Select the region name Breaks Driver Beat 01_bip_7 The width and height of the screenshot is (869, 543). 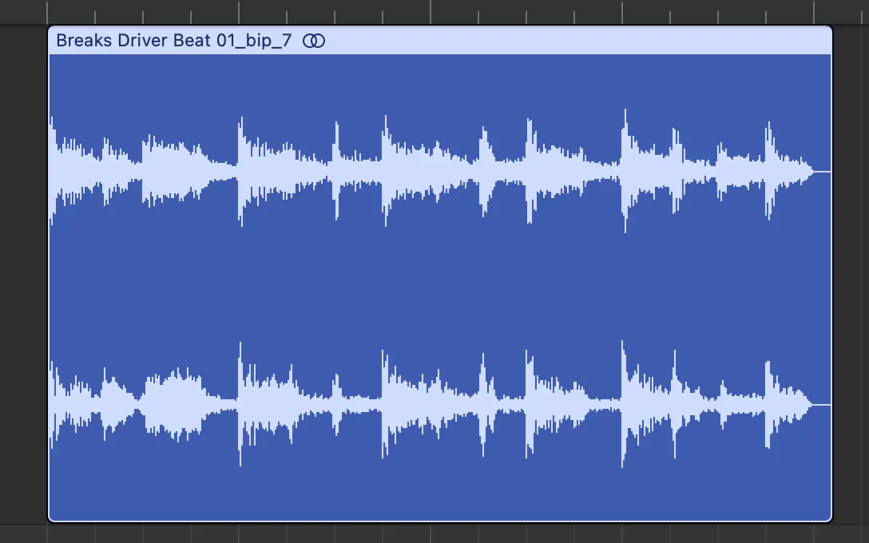pyautogui.click(x=172, y=41)
